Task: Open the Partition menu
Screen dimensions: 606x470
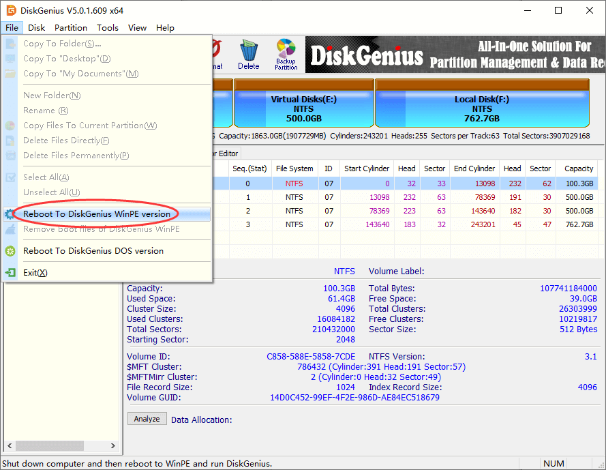Action: click(x=71, y=28)
